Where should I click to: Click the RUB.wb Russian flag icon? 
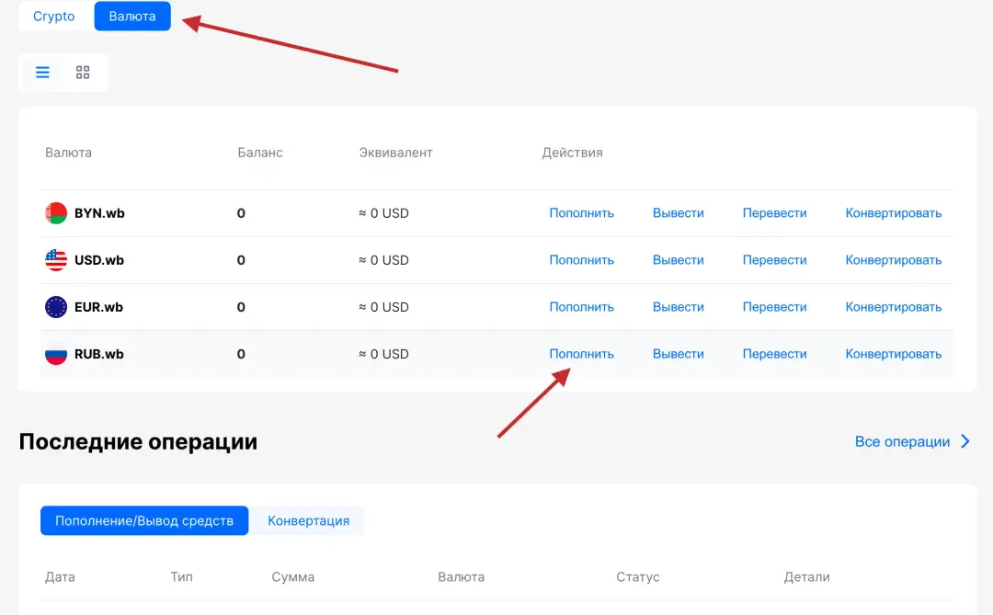[56, 354]
